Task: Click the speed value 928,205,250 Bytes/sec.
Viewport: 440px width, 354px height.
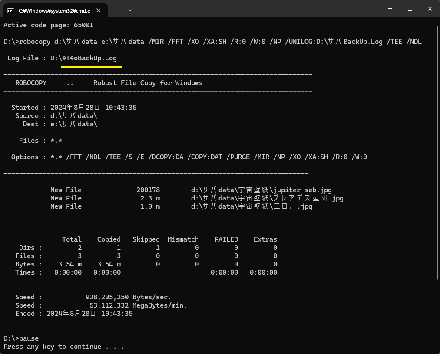Action: tap(128, 297)
